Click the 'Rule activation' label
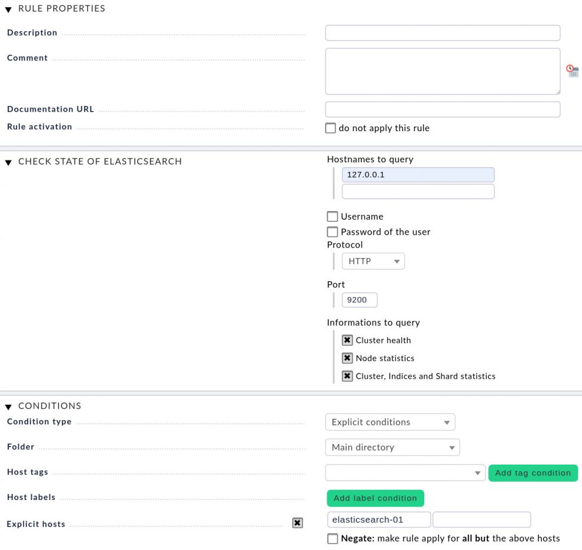Image resolution: width=582 pixels, height=550 pixels. point(39,126)
